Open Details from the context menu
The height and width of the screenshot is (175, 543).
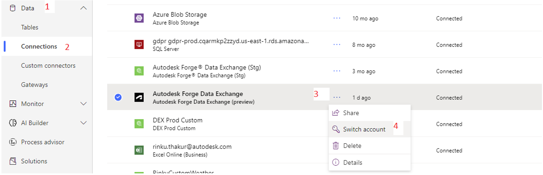[x=352, y=162]
